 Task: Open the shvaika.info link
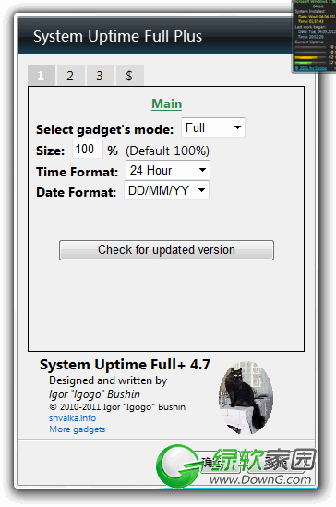coord(72,418)
